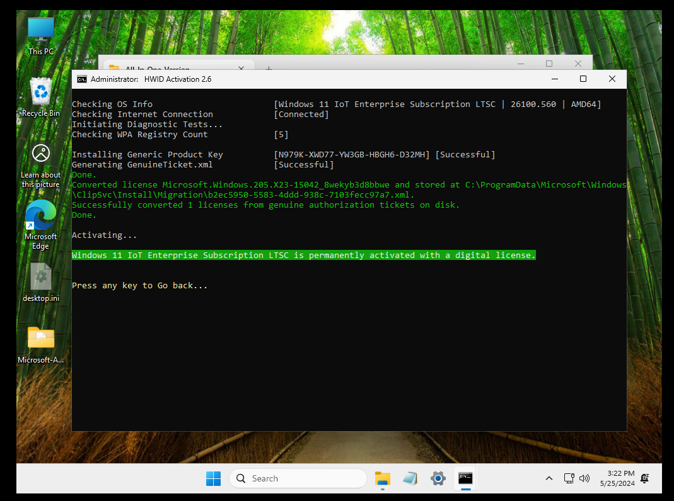Click the 'Press any key to Go back...' line
The image size is (674, 501).
pyautogui.click(x=140, y=286)
